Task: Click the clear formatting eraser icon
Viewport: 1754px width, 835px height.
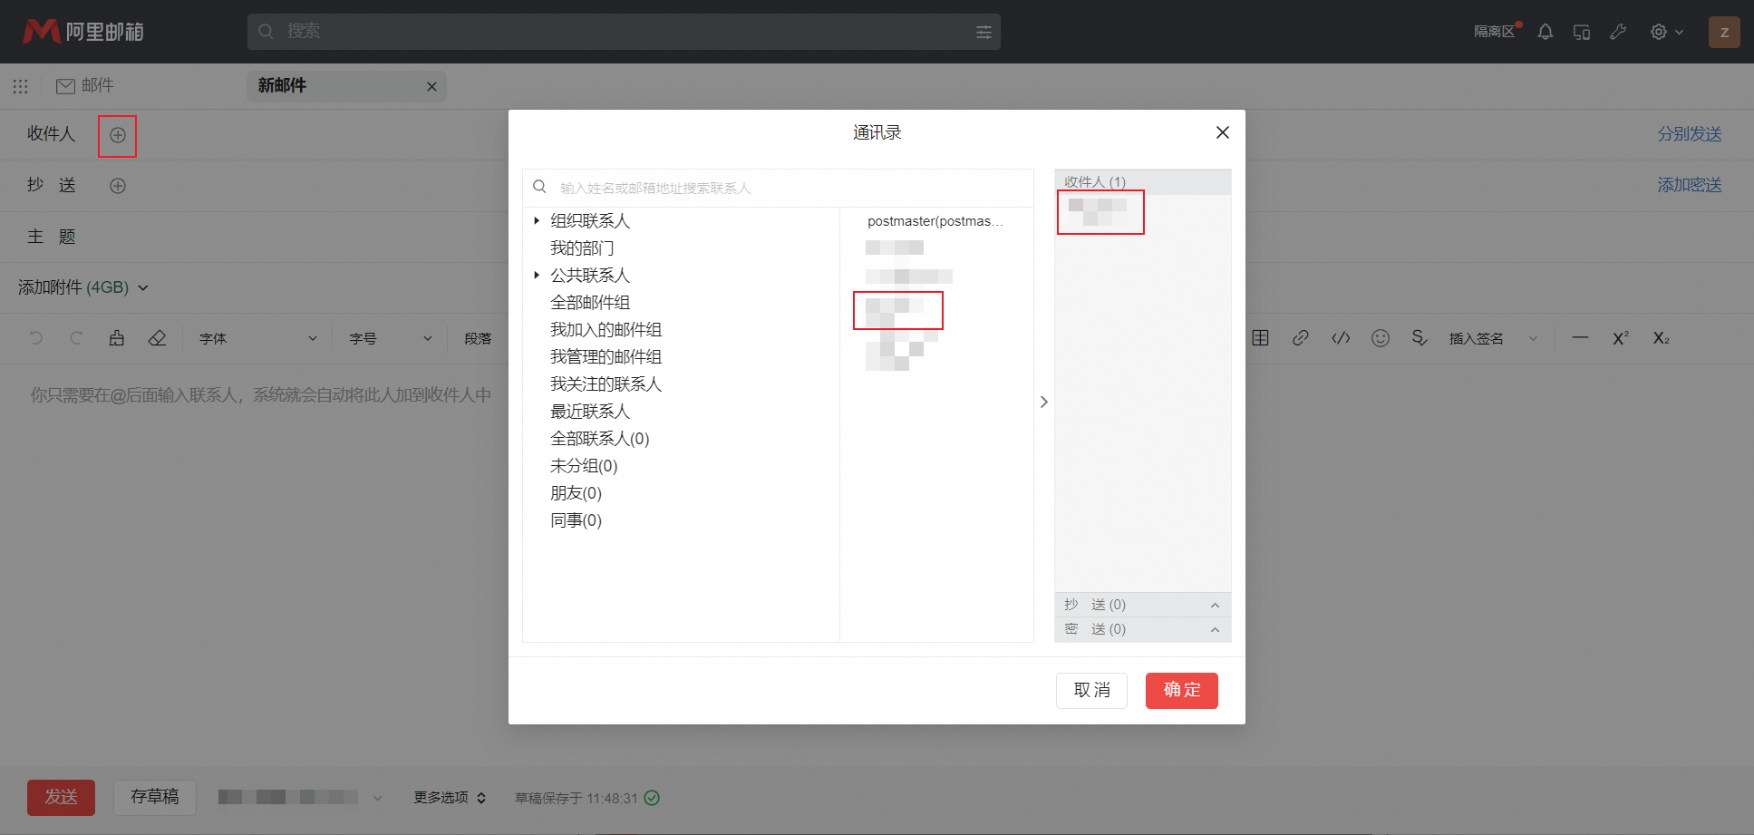Action: click(x=157, y=338)
